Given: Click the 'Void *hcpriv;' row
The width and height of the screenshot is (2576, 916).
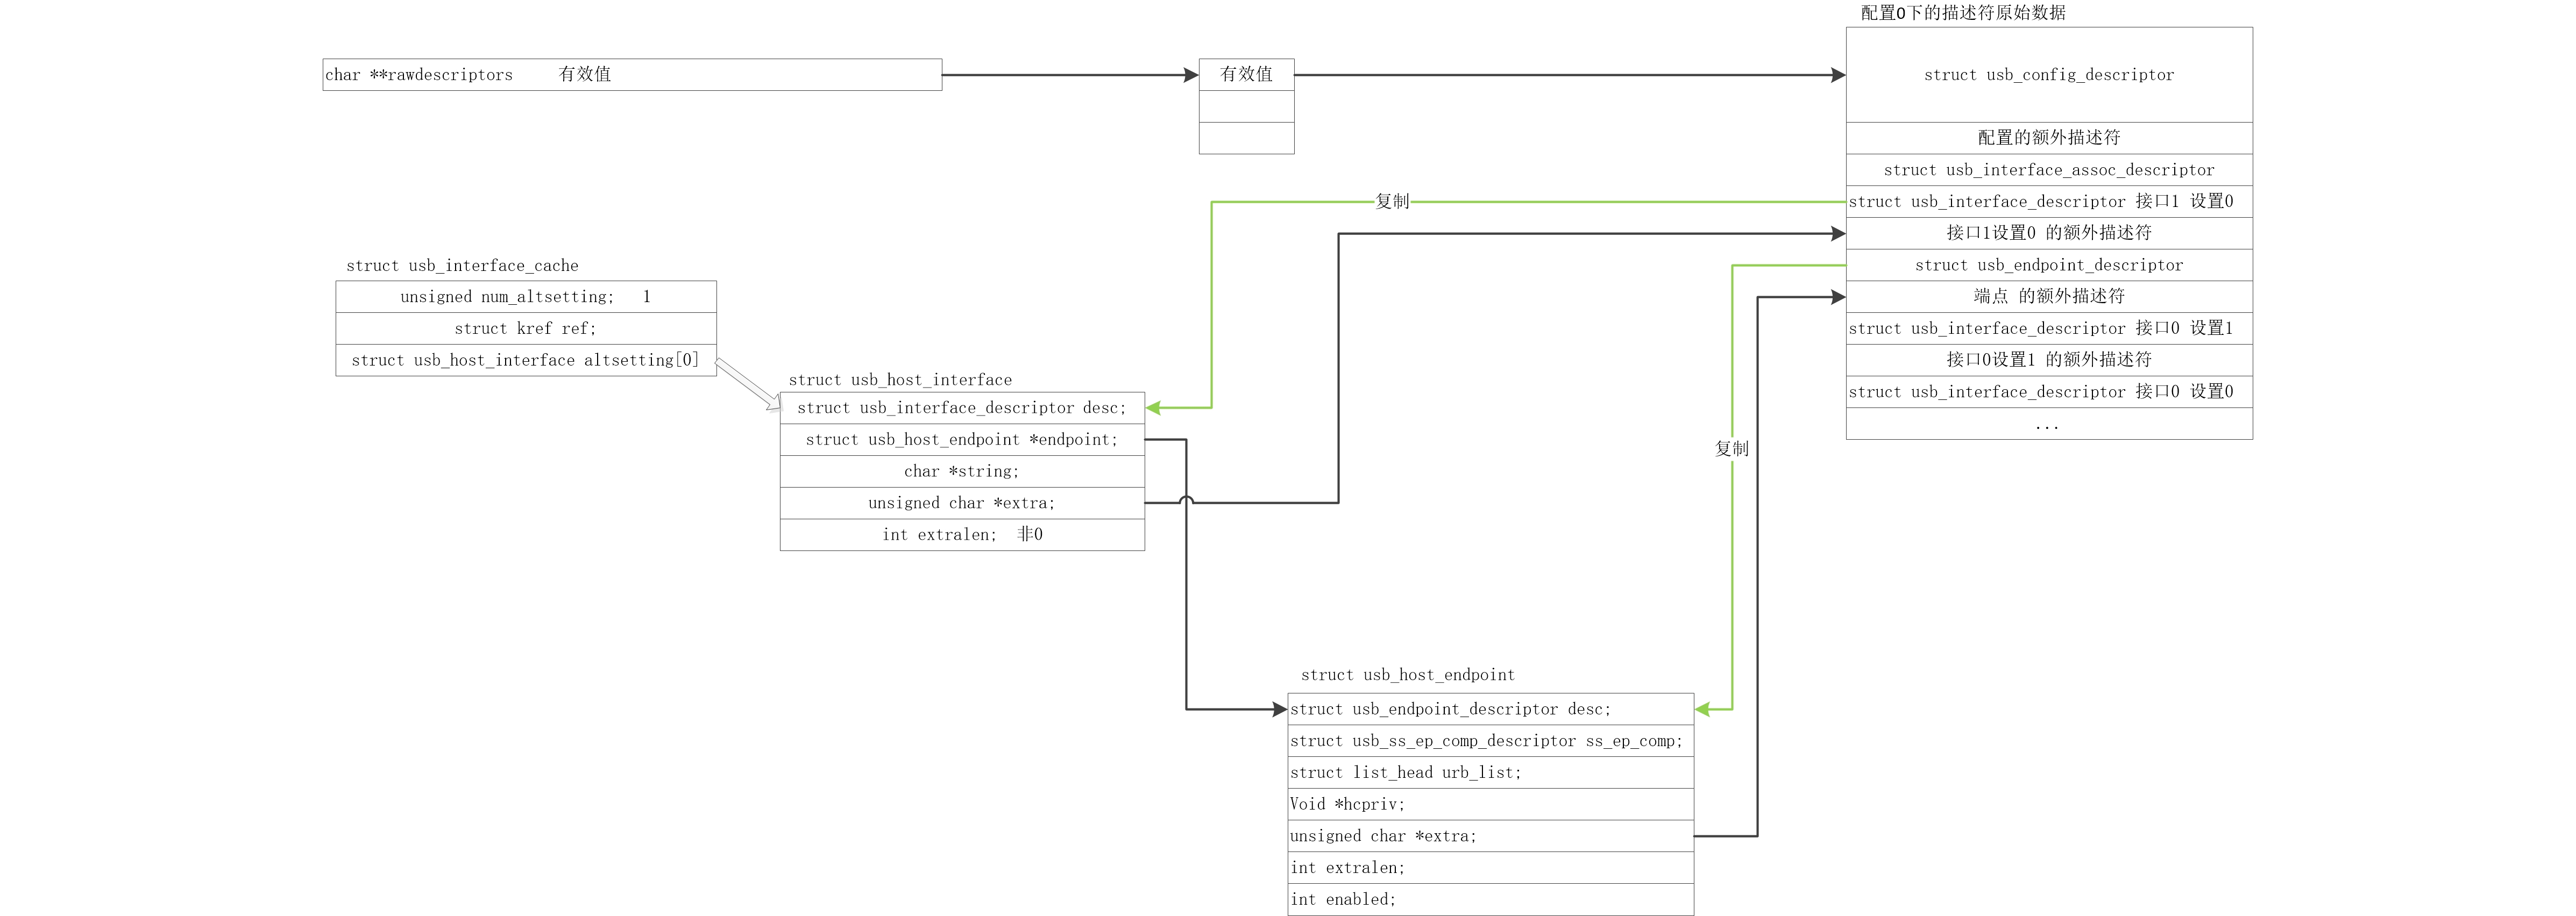Looking at the screenshot, I should click(x=1491, y=804).
